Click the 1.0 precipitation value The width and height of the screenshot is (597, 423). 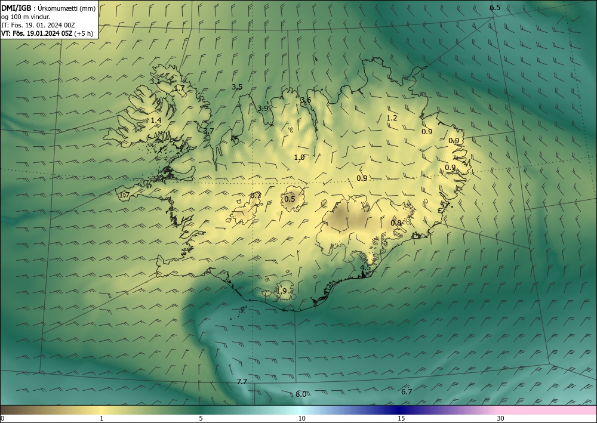coord(299,158)
